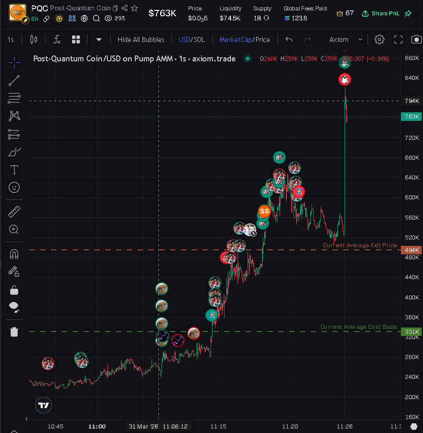The width and height of the screenshot is (423, 433).
Task: Undo the last chart action
Action: 289,40
